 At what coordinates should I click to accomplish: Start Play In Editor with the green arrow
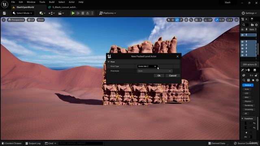pyautogui.click(x=73, y=13)
